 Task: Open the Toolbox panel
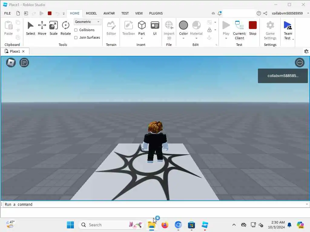128,28
